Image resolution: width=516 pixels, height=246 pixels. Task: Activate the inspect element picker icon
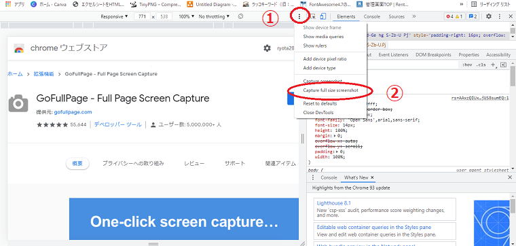(x=312, y=16)
